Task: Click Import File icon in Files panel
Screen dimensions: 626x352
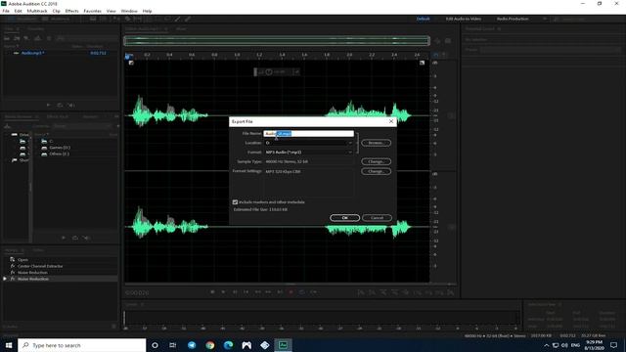Action: click(17, 38)
